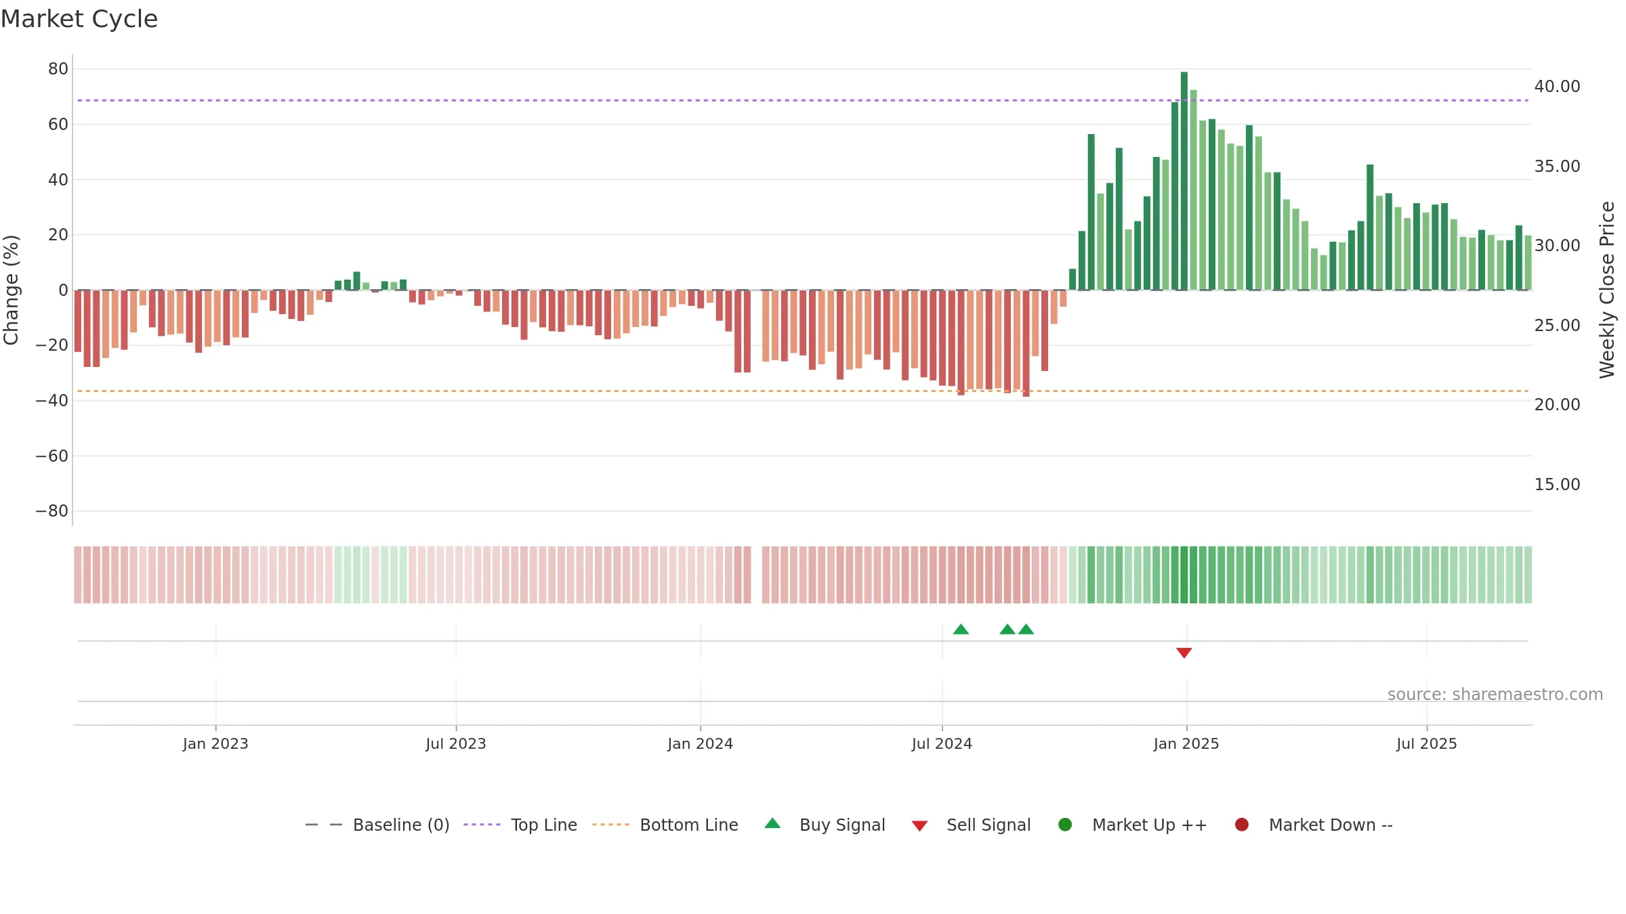Click the 30.00 tick on the price axis
Viewport: 1626px width, 914px height.
pyautogui.click(x=1557, y=246)
